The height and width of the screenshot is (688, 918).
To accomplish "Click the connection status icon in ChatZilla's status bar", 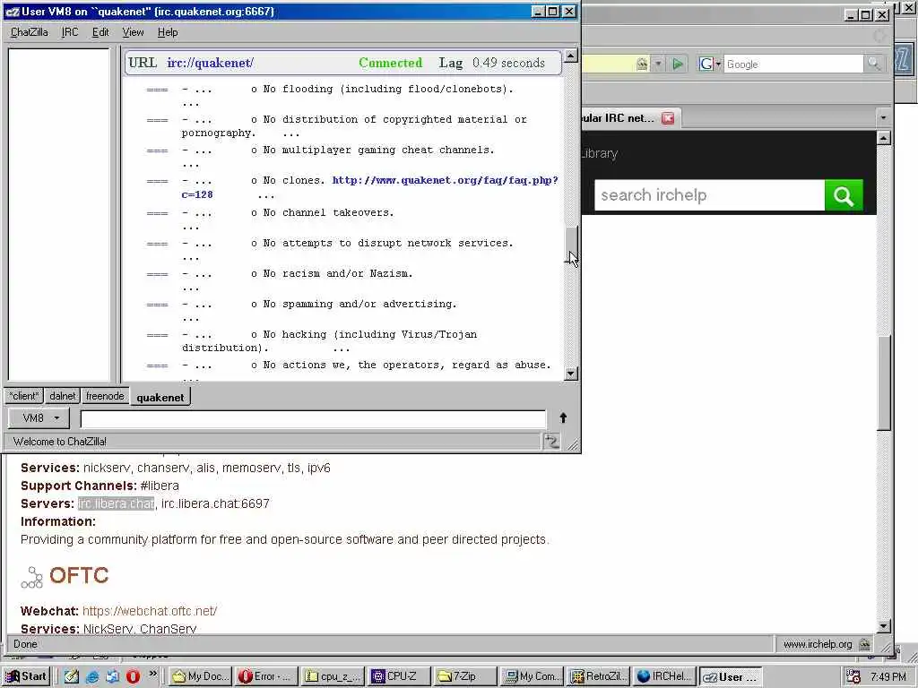I will [x=551, y=441].
